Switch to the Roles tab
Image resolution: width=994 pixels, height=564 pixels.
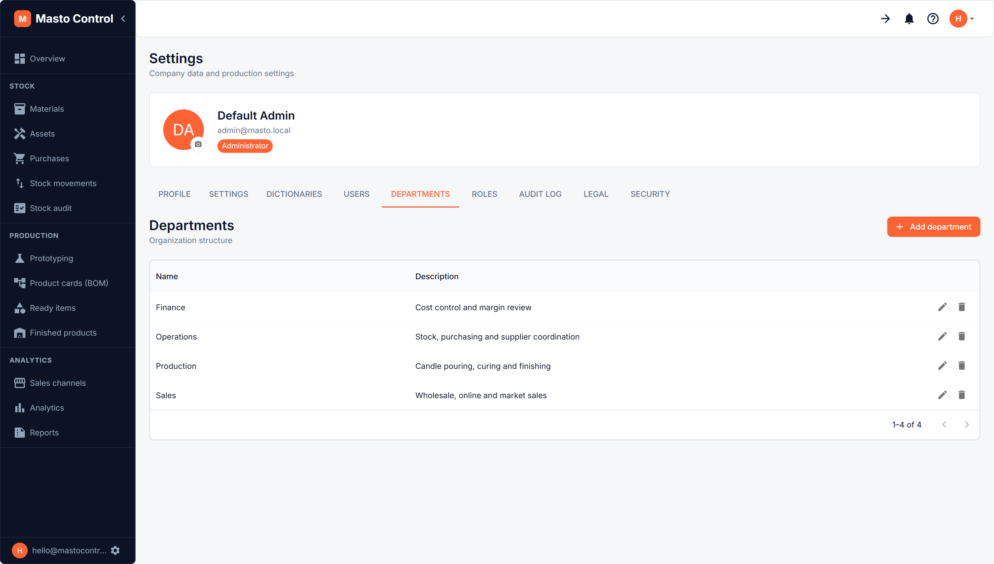click(x=484, y=194)
